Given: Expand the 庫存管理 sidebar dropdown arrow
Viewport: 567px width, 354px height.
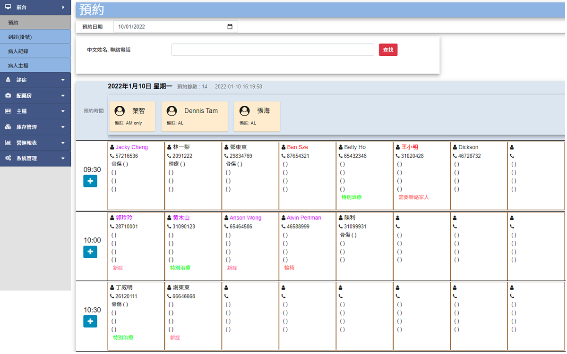Looking at the screenshot, I should pyautogui.click(x=63, y=127).
